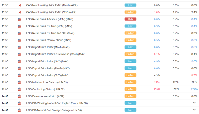Click US flag next to Retail Sales Advance

19,19
